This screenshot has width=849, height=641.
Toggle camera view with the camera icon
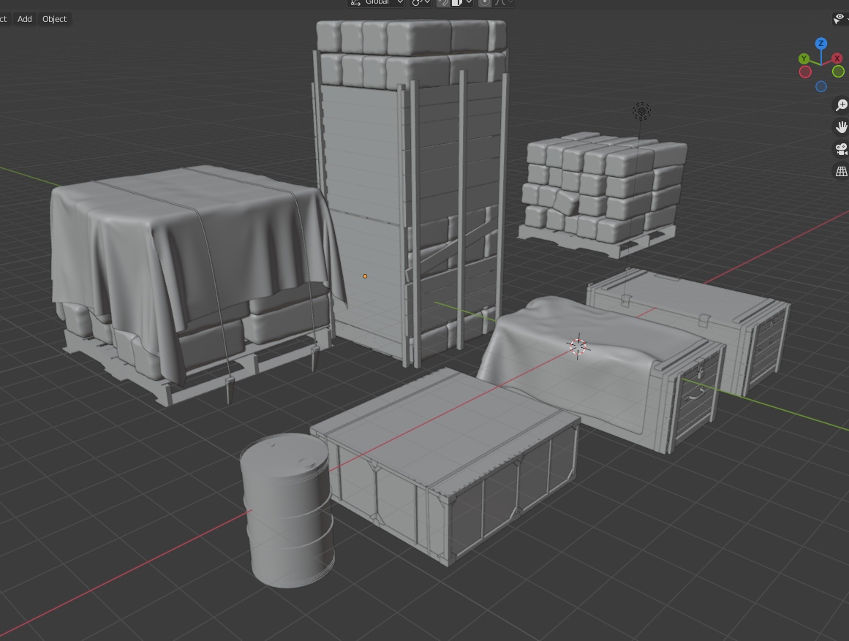(841, 149)
